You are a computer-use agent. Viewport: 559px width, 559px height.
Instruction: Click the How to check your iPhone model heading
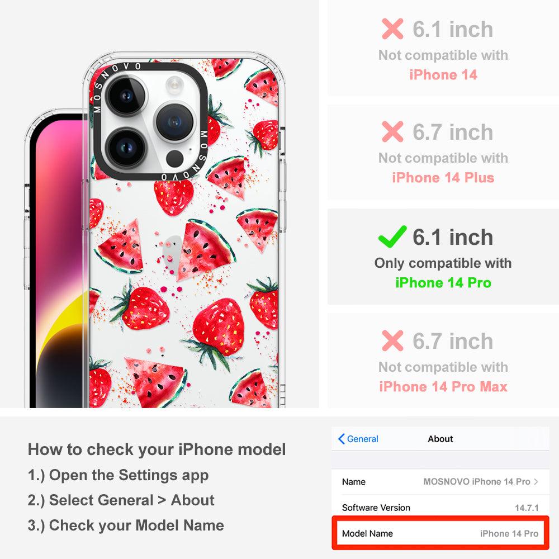pos(157,449)
